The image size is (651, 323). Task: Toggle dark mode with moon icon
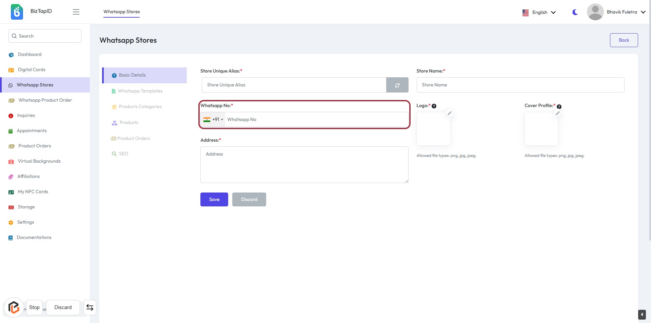(575, 12)
